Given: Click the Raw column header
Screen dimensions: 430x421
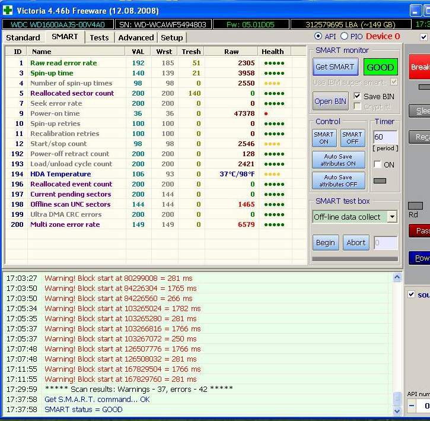Looking at the screenshot, I should click(x=231, y=52).
